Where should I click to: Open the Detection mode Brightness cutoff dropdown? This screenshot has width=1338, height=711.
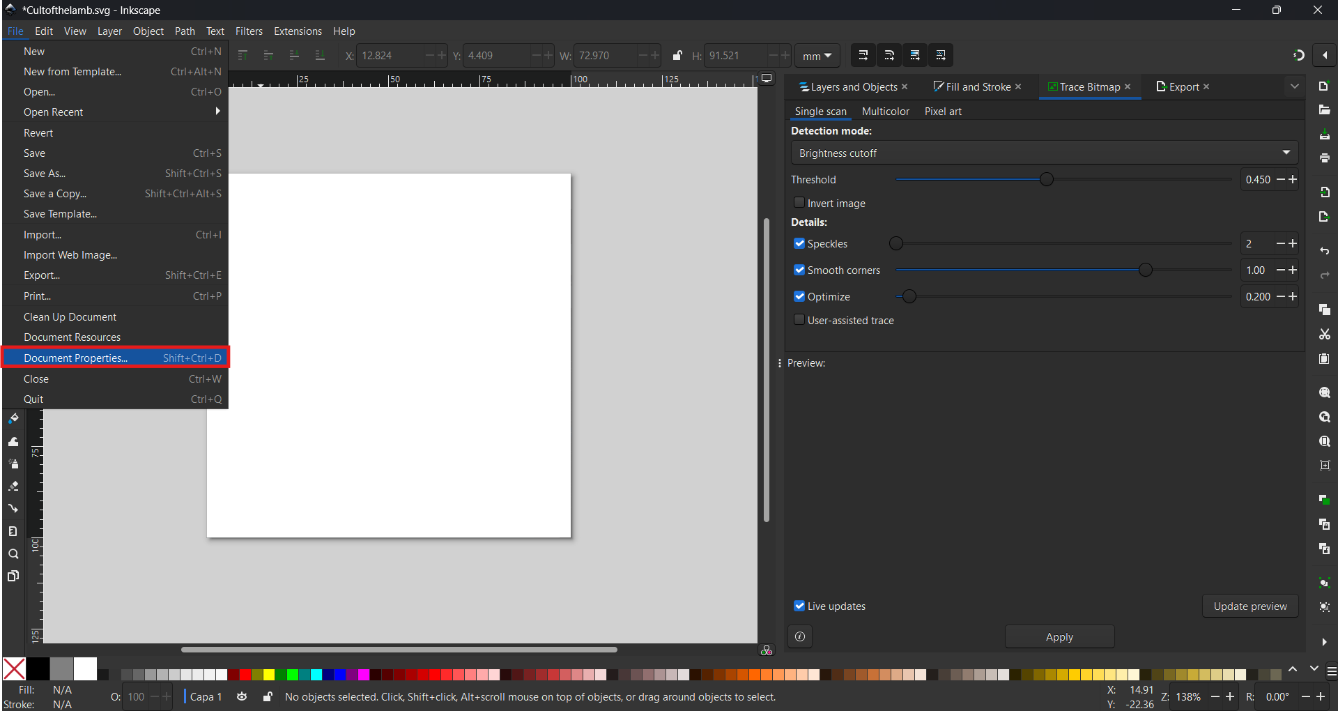click(x=1044, y=153)
